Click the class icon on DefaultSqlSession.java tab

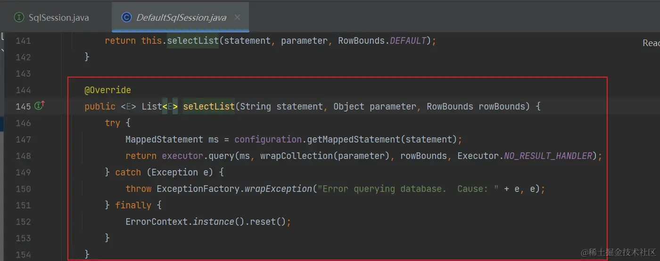(126, 18)
